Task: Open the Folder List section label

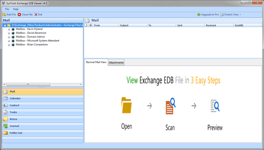Action: [16, 133]
